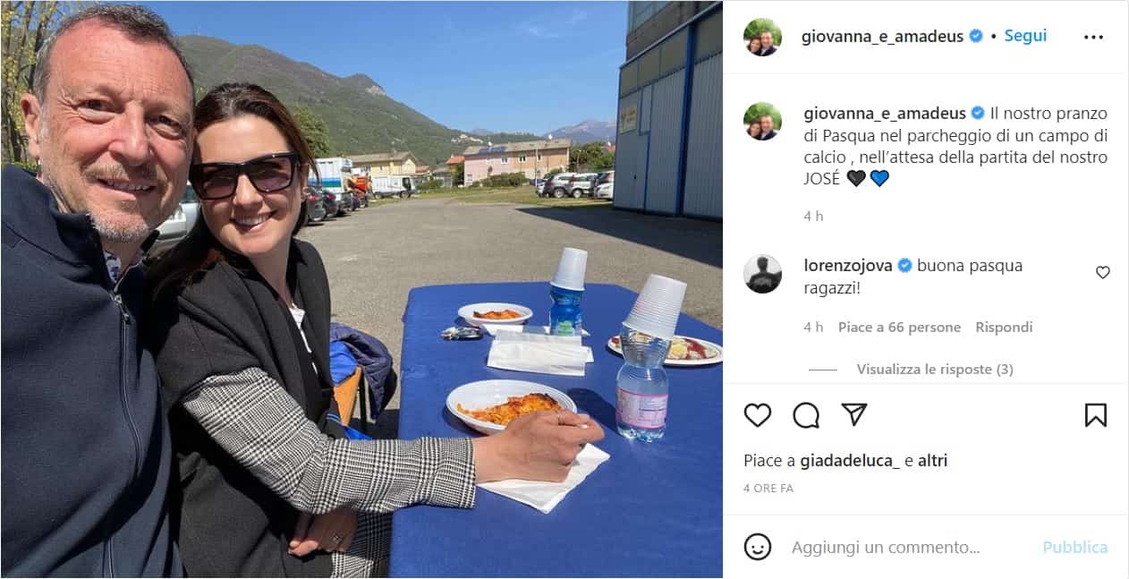Open emoji picker smiley icon
1129x579 pixels.
[758, 547]
